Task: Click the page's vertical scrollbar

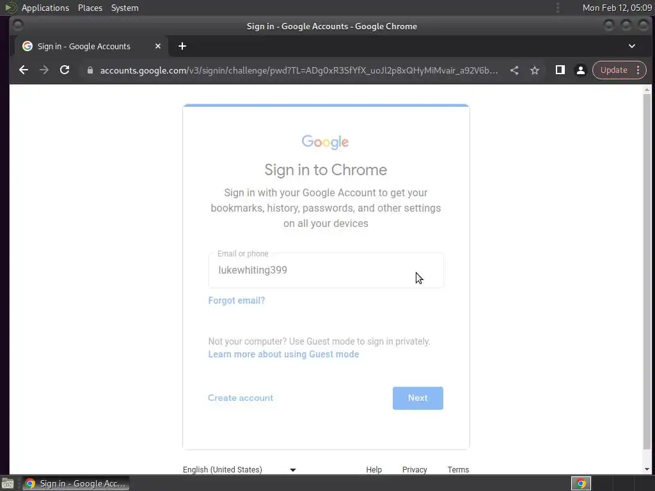Action: pyautogui.click(x=647, y=271)
